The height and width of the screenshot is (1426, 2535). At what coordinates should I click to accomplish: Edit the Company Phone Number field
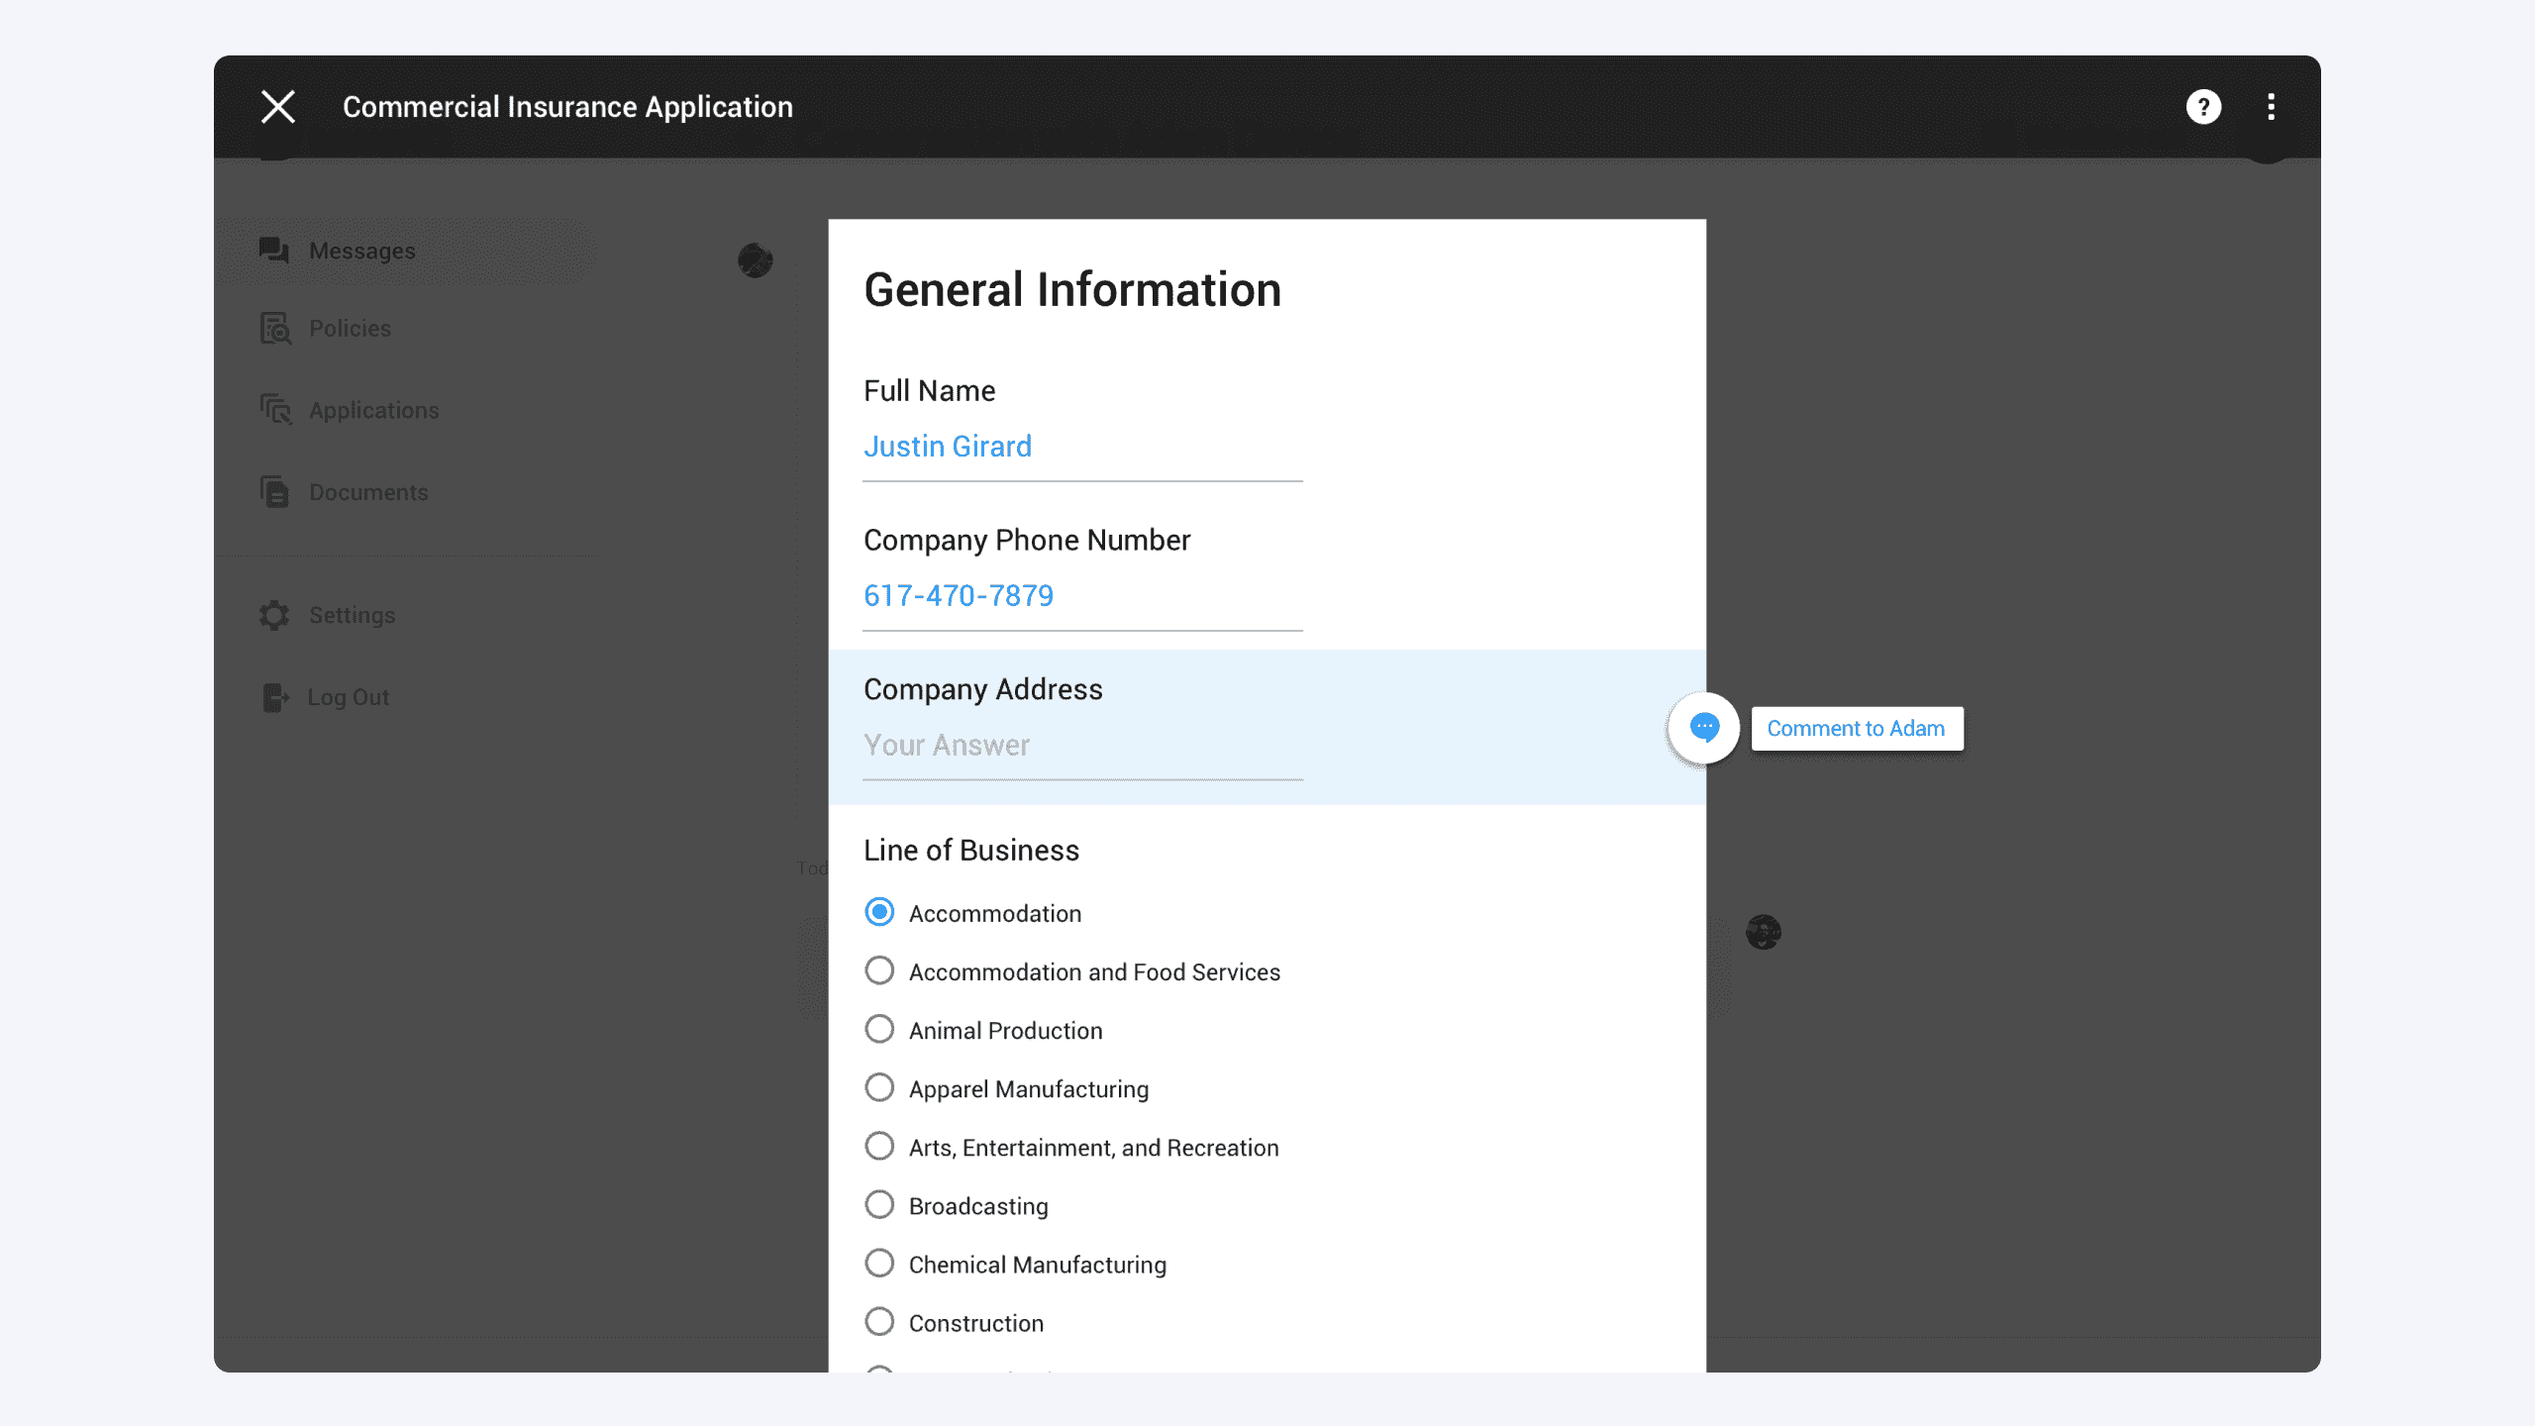[1081, 596]
